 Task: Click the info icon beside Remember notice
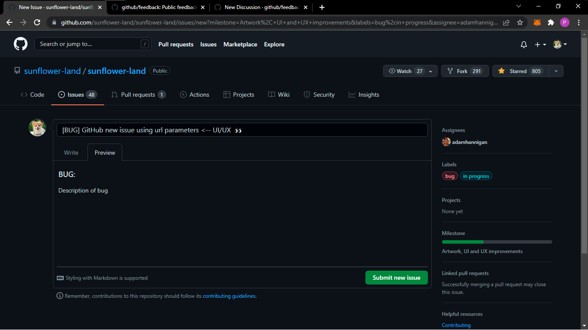click(x=60, y=296)
